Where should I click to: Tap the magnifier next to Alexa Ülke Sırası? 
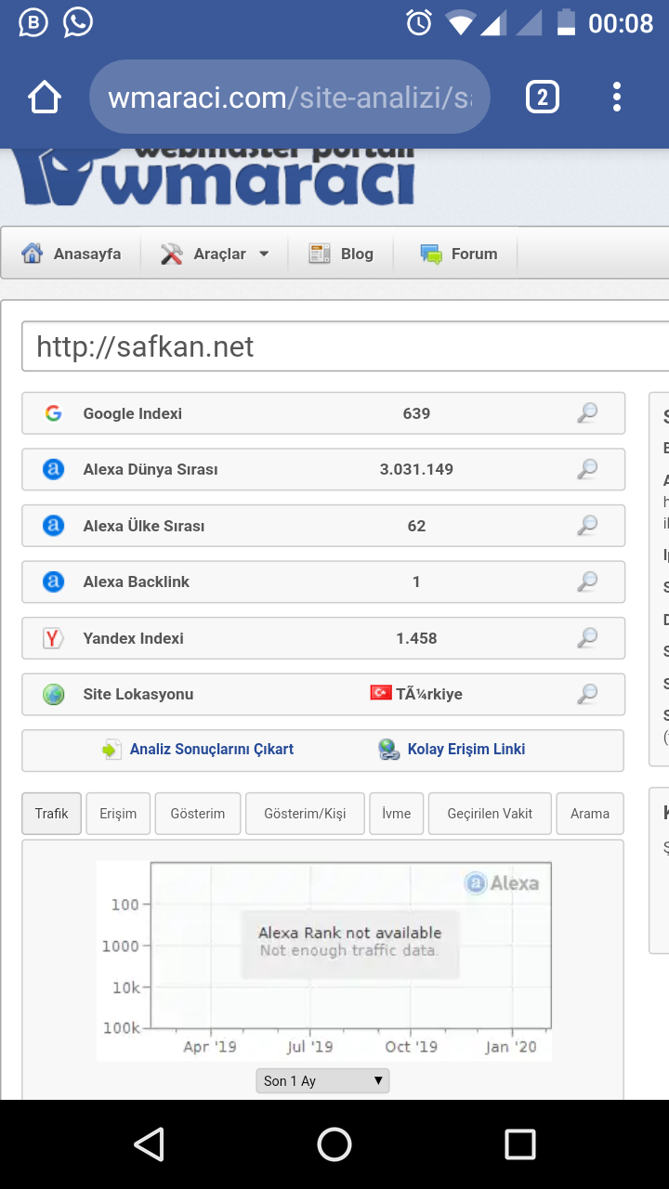pos(587,526)
